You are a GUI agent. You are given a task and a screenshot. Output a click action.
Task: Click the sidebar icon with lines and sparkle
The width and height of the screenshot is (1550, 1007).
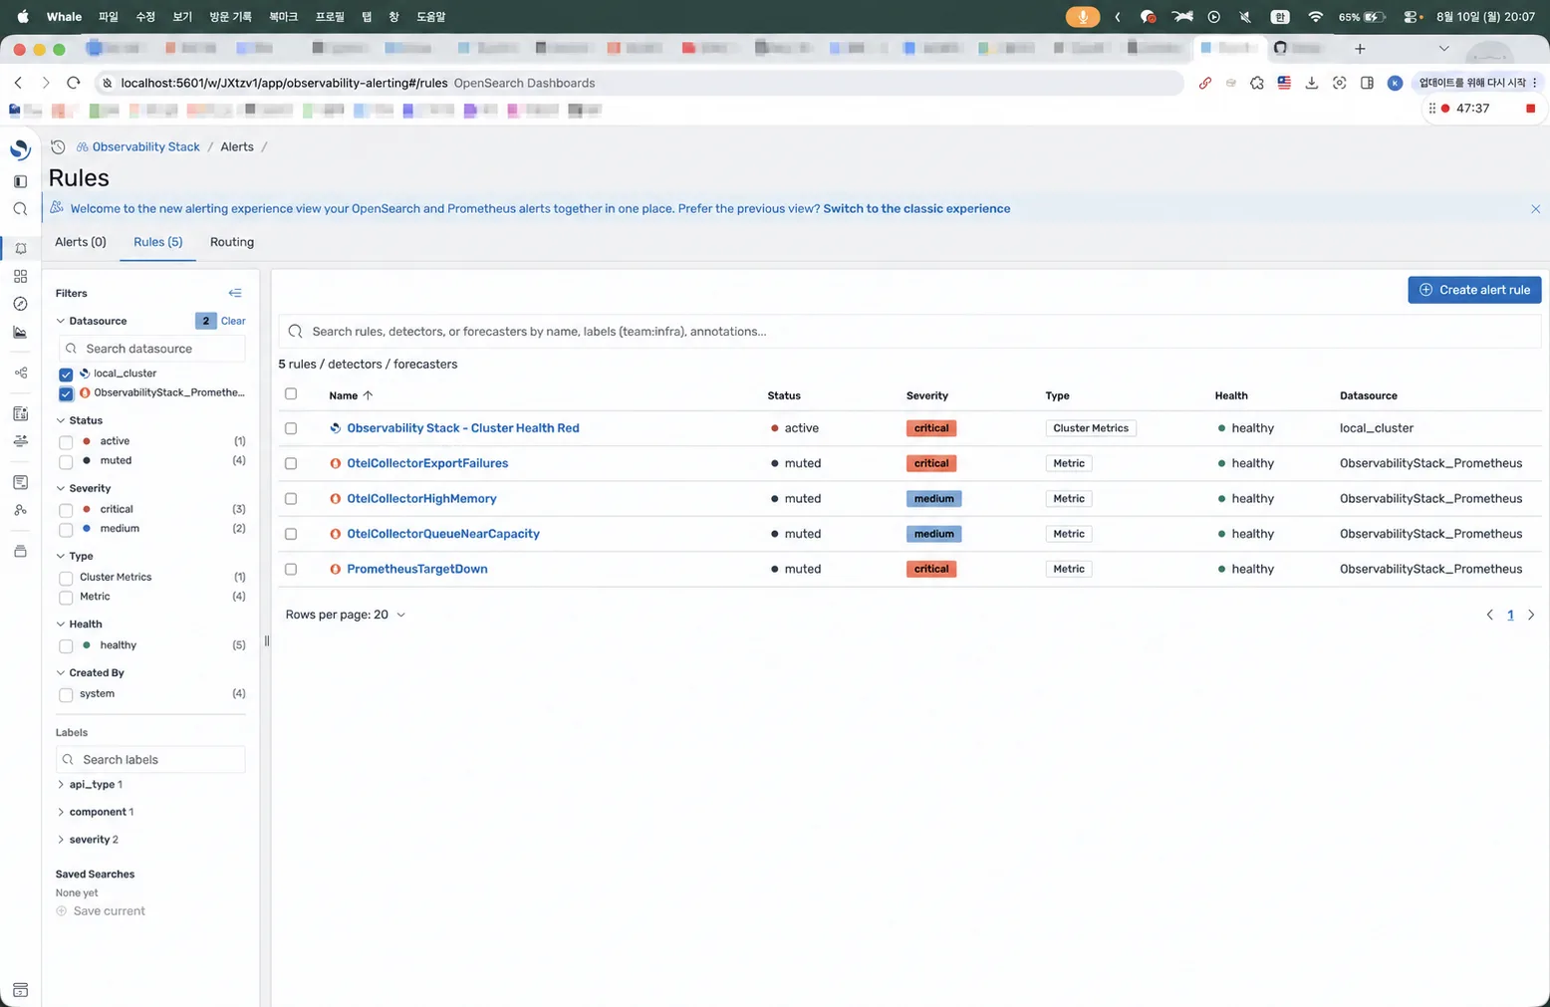click(20, 441)
